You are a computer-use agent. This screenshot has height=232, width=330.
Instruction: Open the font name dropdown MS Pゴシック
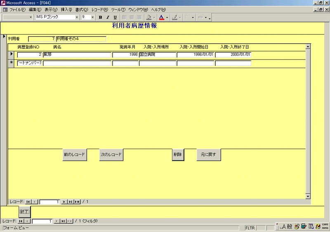pos(77,17)
